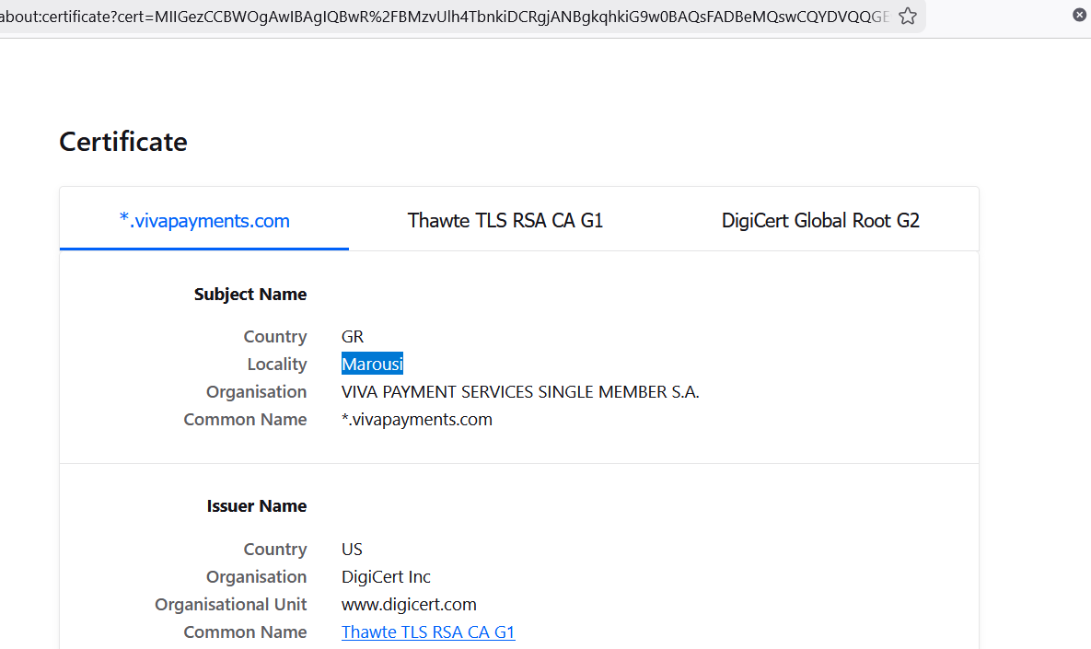Click the www.digicert.com organisational unit value

[409, 605]
